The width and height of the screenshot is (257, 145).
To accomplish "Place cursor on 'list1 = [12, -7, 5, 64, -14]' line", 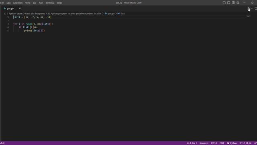I will [x=32, y=17].
